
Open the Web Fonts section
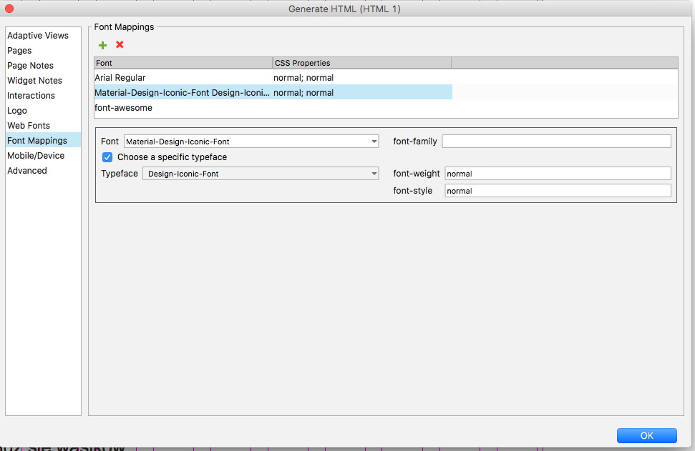coord(29,126)
